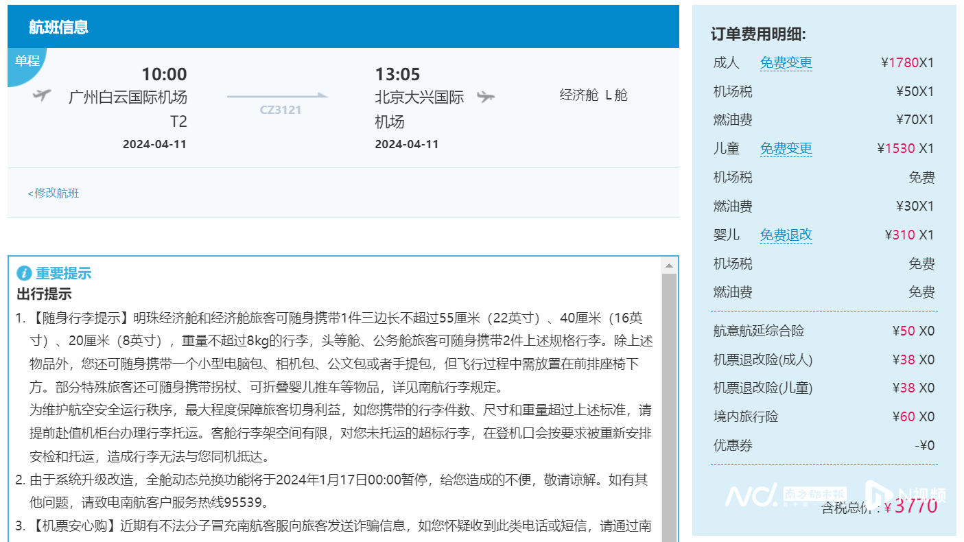This screenshot has width=964, height=542.
Task: Click the N视频 watermark logo
Action: click(x=906, y=494)
